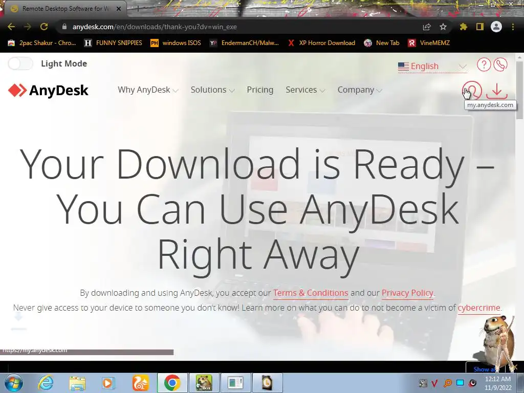Image resolution: width=524 pixels, height=393 pixels.
Task: Expand the Why AnyDesk menu
Action: (x=148, y=90)
